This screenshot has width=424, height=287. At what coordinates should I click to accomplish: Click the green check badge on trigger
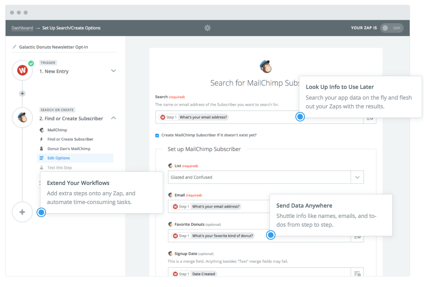(x=31, y=63)
